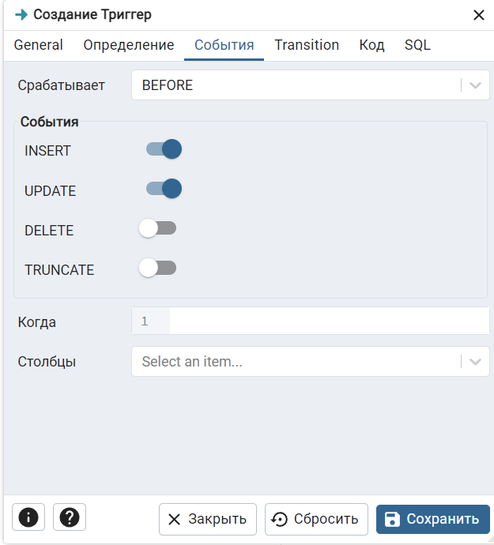The width and height of the screenshot is (494, 545).
Task: Go to the Transition tab
Action: click(307, 45)
